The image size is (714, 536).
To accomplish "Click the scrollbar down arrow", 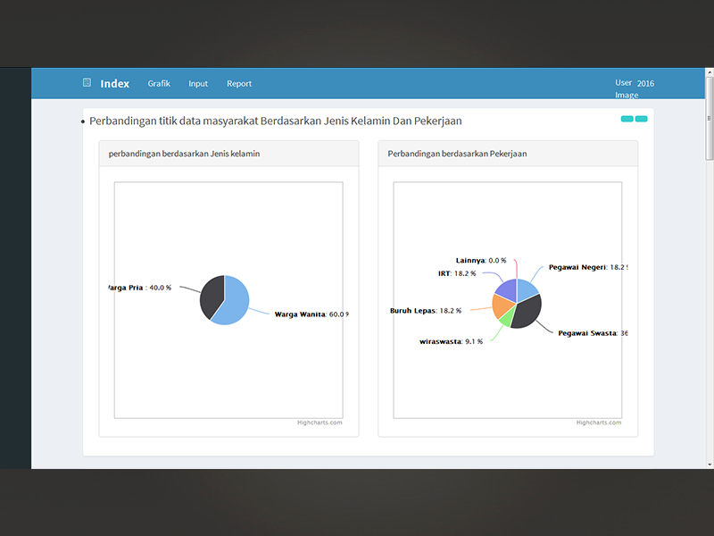I will click(x=709, y=465).
